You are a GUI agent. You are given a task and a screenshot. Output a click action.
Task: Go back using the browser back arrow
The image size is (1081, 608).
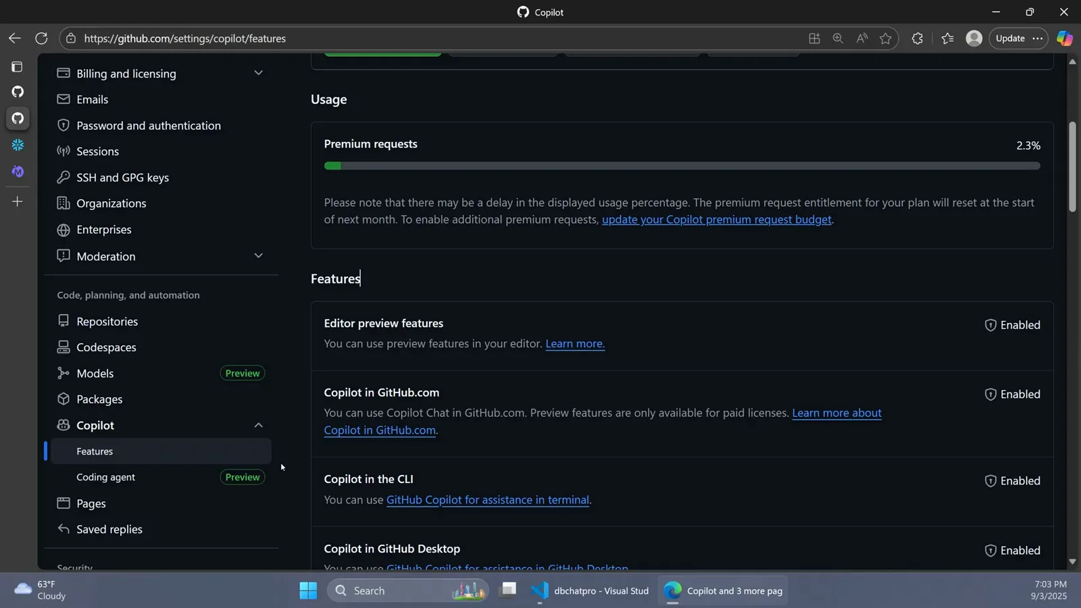tap(14, 39)
